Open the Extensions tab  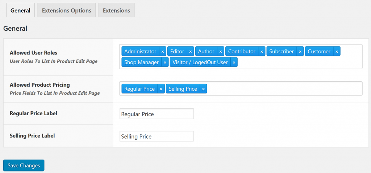coord(116,10)
